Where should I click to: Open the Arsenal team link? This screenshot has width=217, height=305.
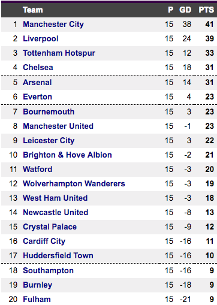pos(37,83)
